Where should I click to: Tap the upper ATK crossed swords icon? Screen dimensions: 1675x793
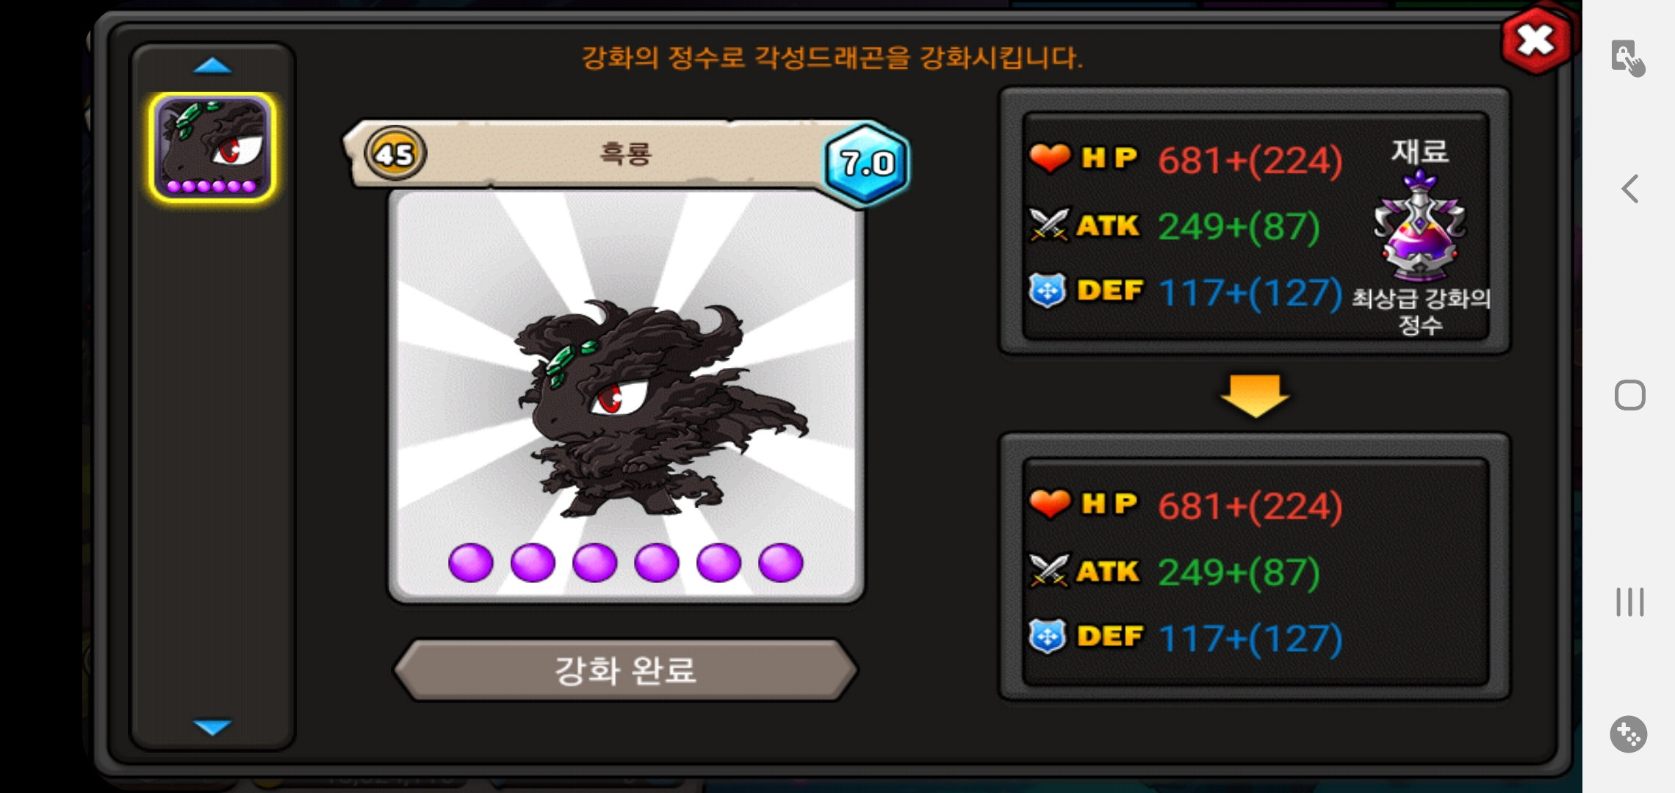tap(1049, 225)
